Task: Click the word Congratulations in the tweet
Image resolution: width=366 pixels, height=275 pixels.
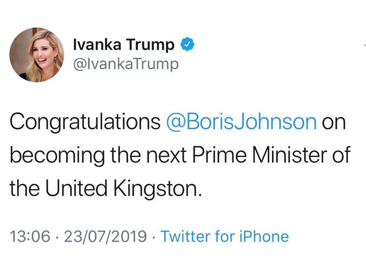Action: [x=85, y=122]
